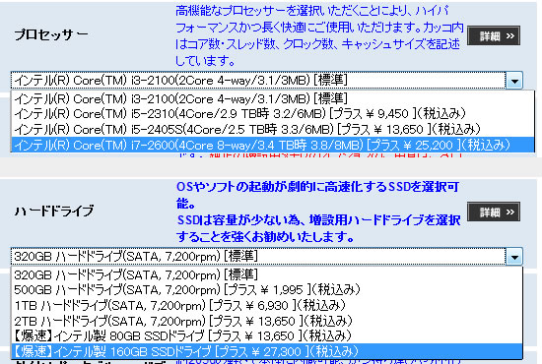Select Core i3-2100 standard option in list
The width and height of the screenshot is (542, 364).
point(273,99)
